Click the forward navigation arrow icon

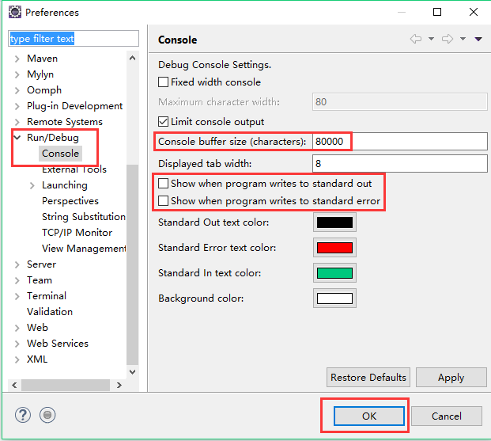tap(448, 39)
